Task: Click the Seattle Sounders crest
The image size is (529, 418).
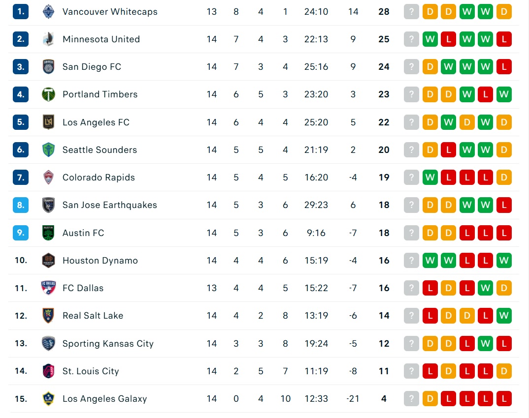Action: pyautogui.click(x=49, y=150)
